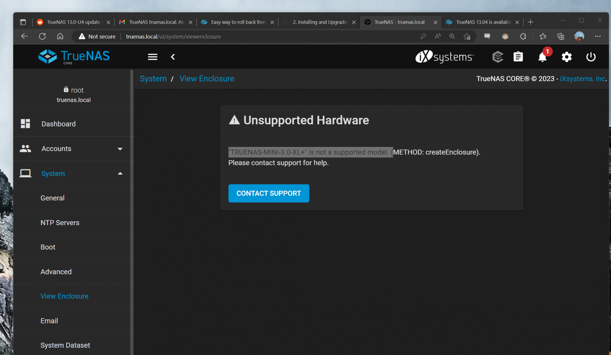Click the TrueCommand status icon
This screenshot has width=611, height=355.
tap(497, 57)
